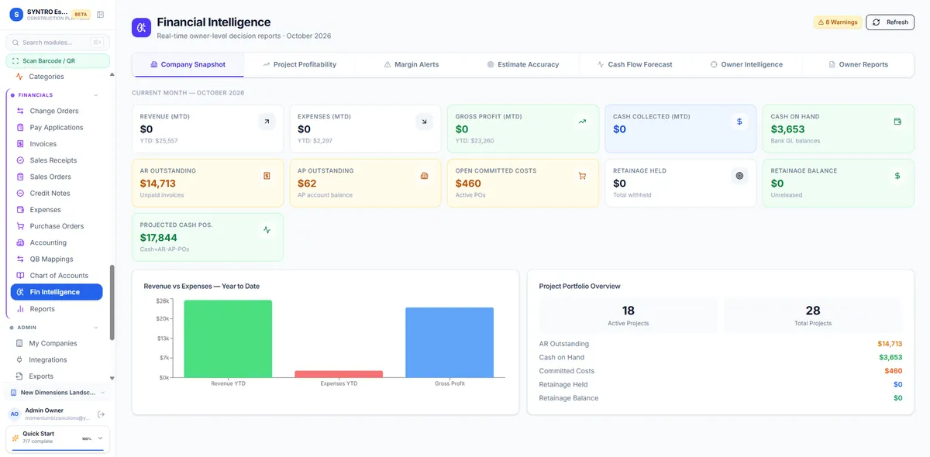Click the Quick Start progress bar
Viewport: 930px width, 457px height.
click(x=57, y=449)
